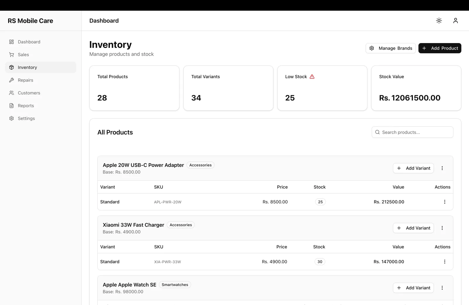This screenshot has height=305, width=469.
Task: Click SKU text XIA-PWR-33W
Action: (168, 262)
